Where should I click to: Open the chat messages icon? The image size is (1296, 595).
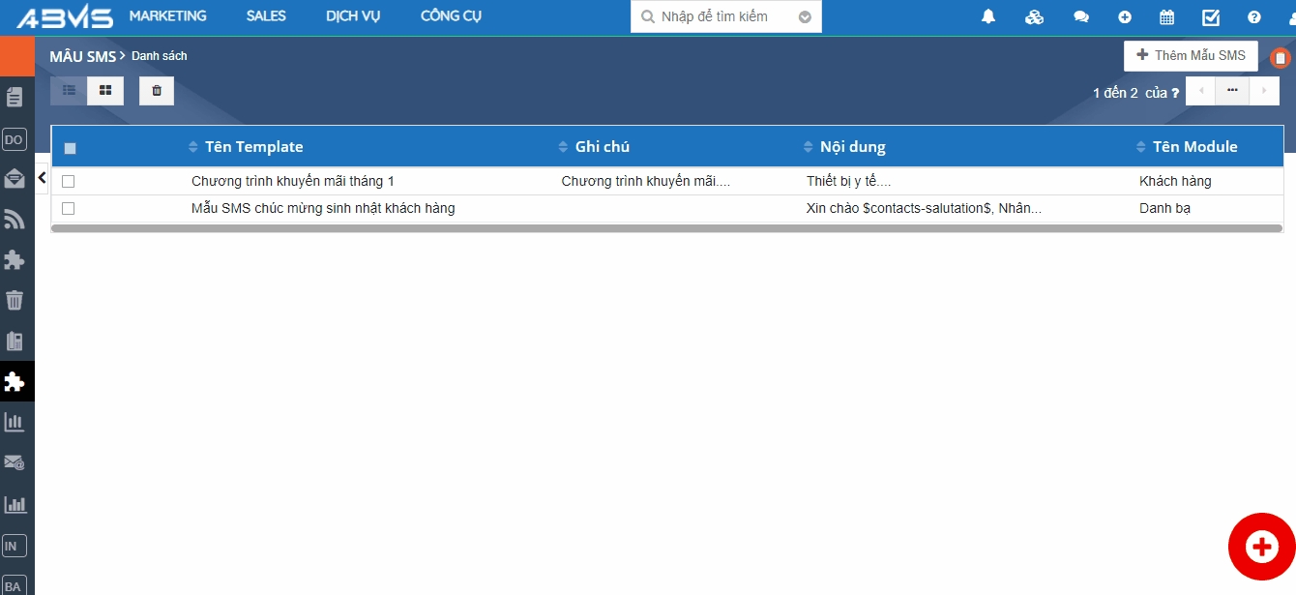1081,16
